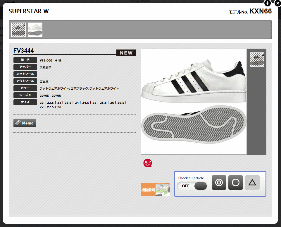The image size is (281, 227).
Task: Click the カラー color label
Action: pyautogui.click(x=25, y=88)
